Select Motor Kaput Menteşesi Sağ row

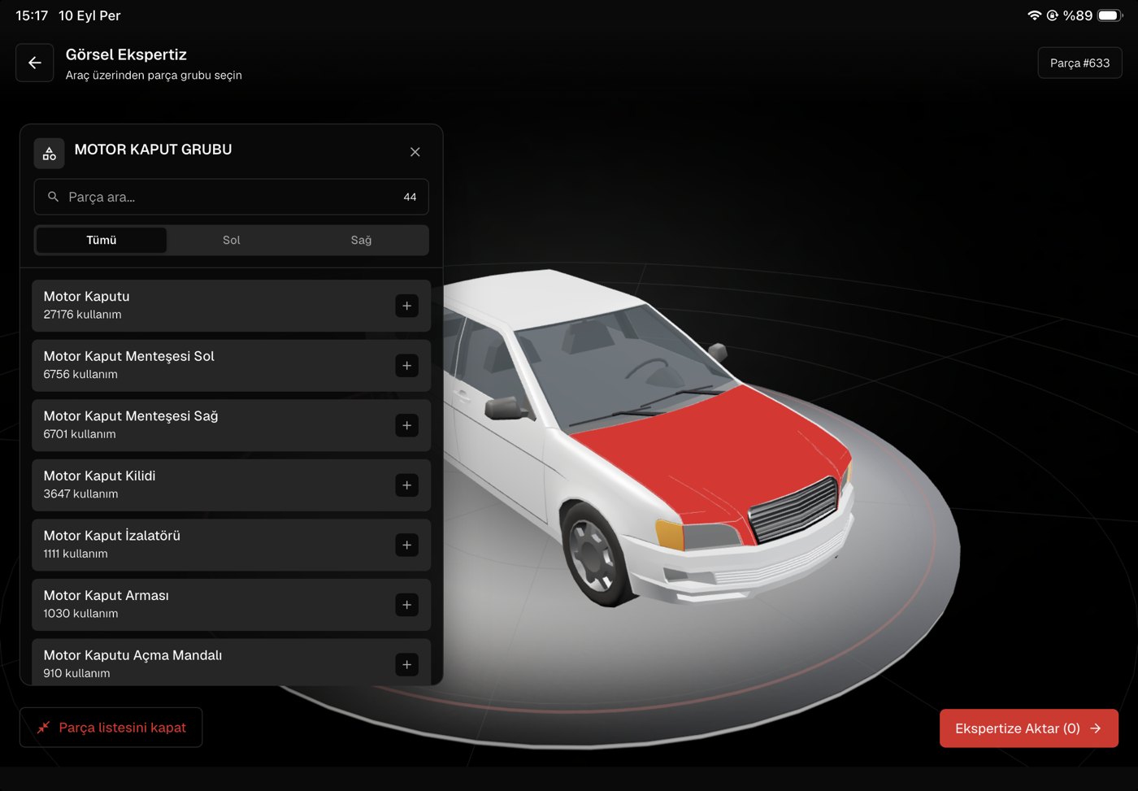pos(232,425)
